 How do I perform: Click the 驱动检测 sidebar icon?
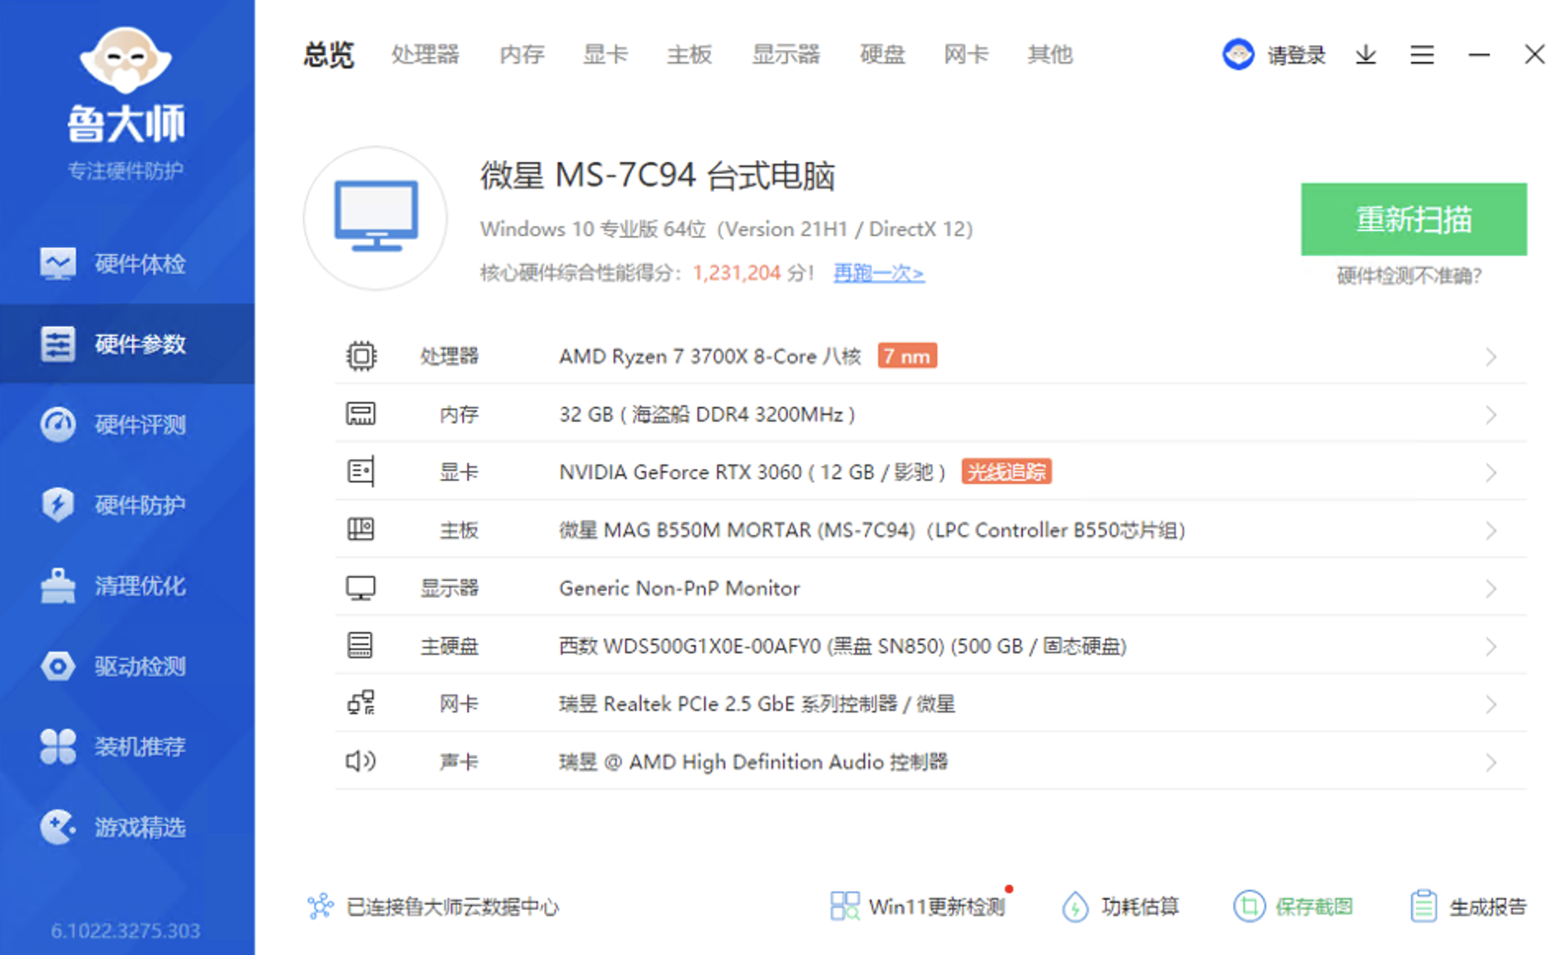click(58, 666)
